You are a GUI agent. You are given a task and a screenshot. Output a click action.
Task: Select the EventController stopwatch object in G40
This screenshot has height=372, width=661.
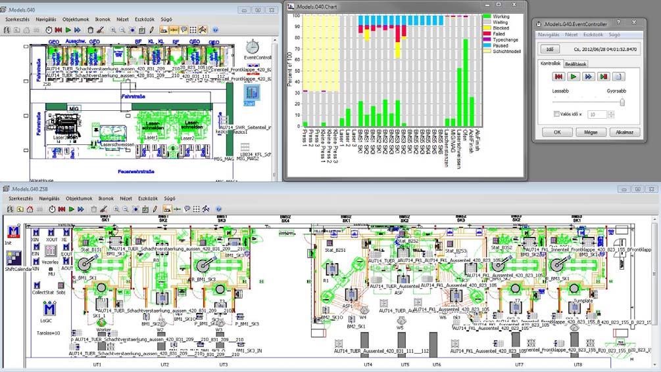253,47
